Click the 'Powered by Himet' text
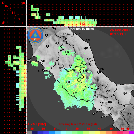Viewport: 134px width, 134px height. click(82, 29)
